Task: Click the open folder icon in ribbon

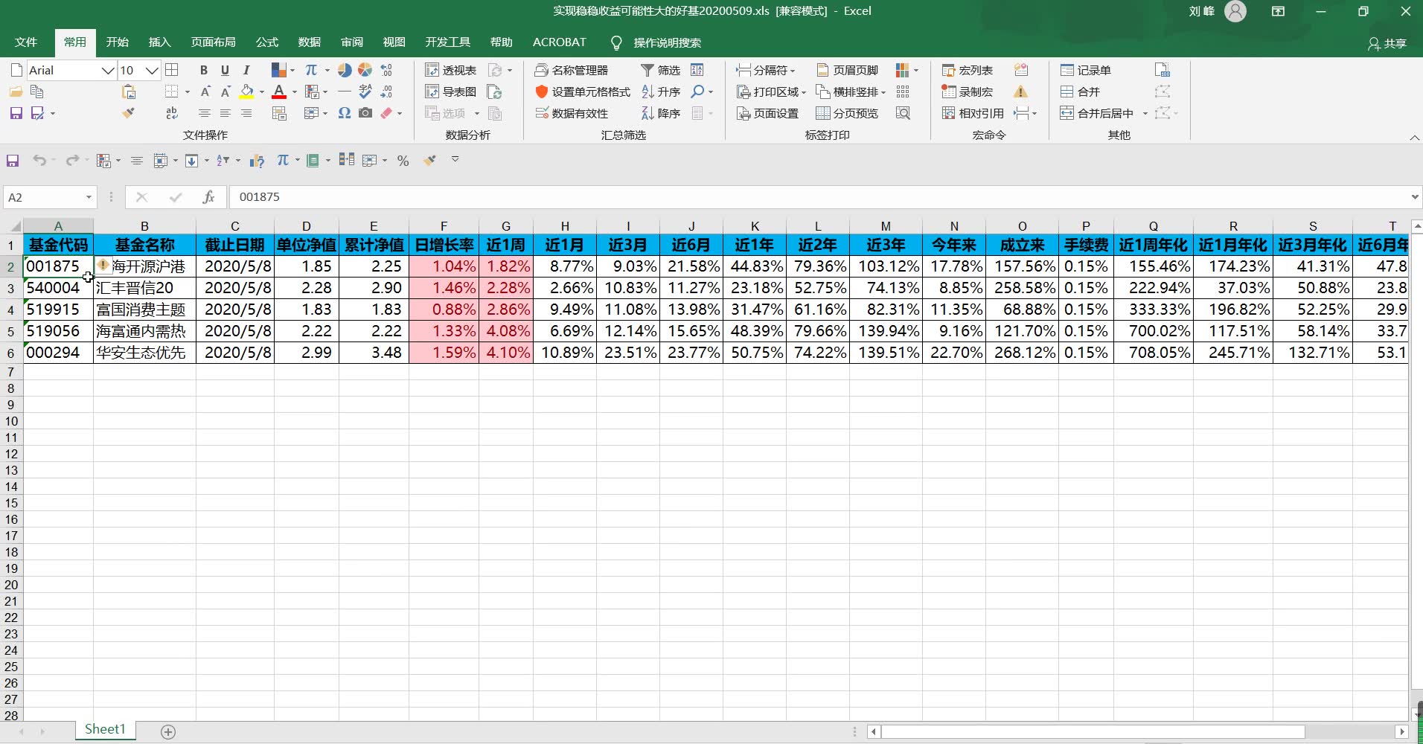Action: pyautogui.click(x=16, y=92)
